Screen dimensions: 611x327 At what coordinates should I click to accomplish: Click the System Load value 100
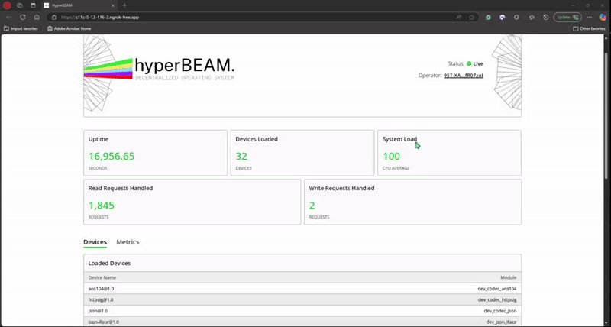(392, 157)
